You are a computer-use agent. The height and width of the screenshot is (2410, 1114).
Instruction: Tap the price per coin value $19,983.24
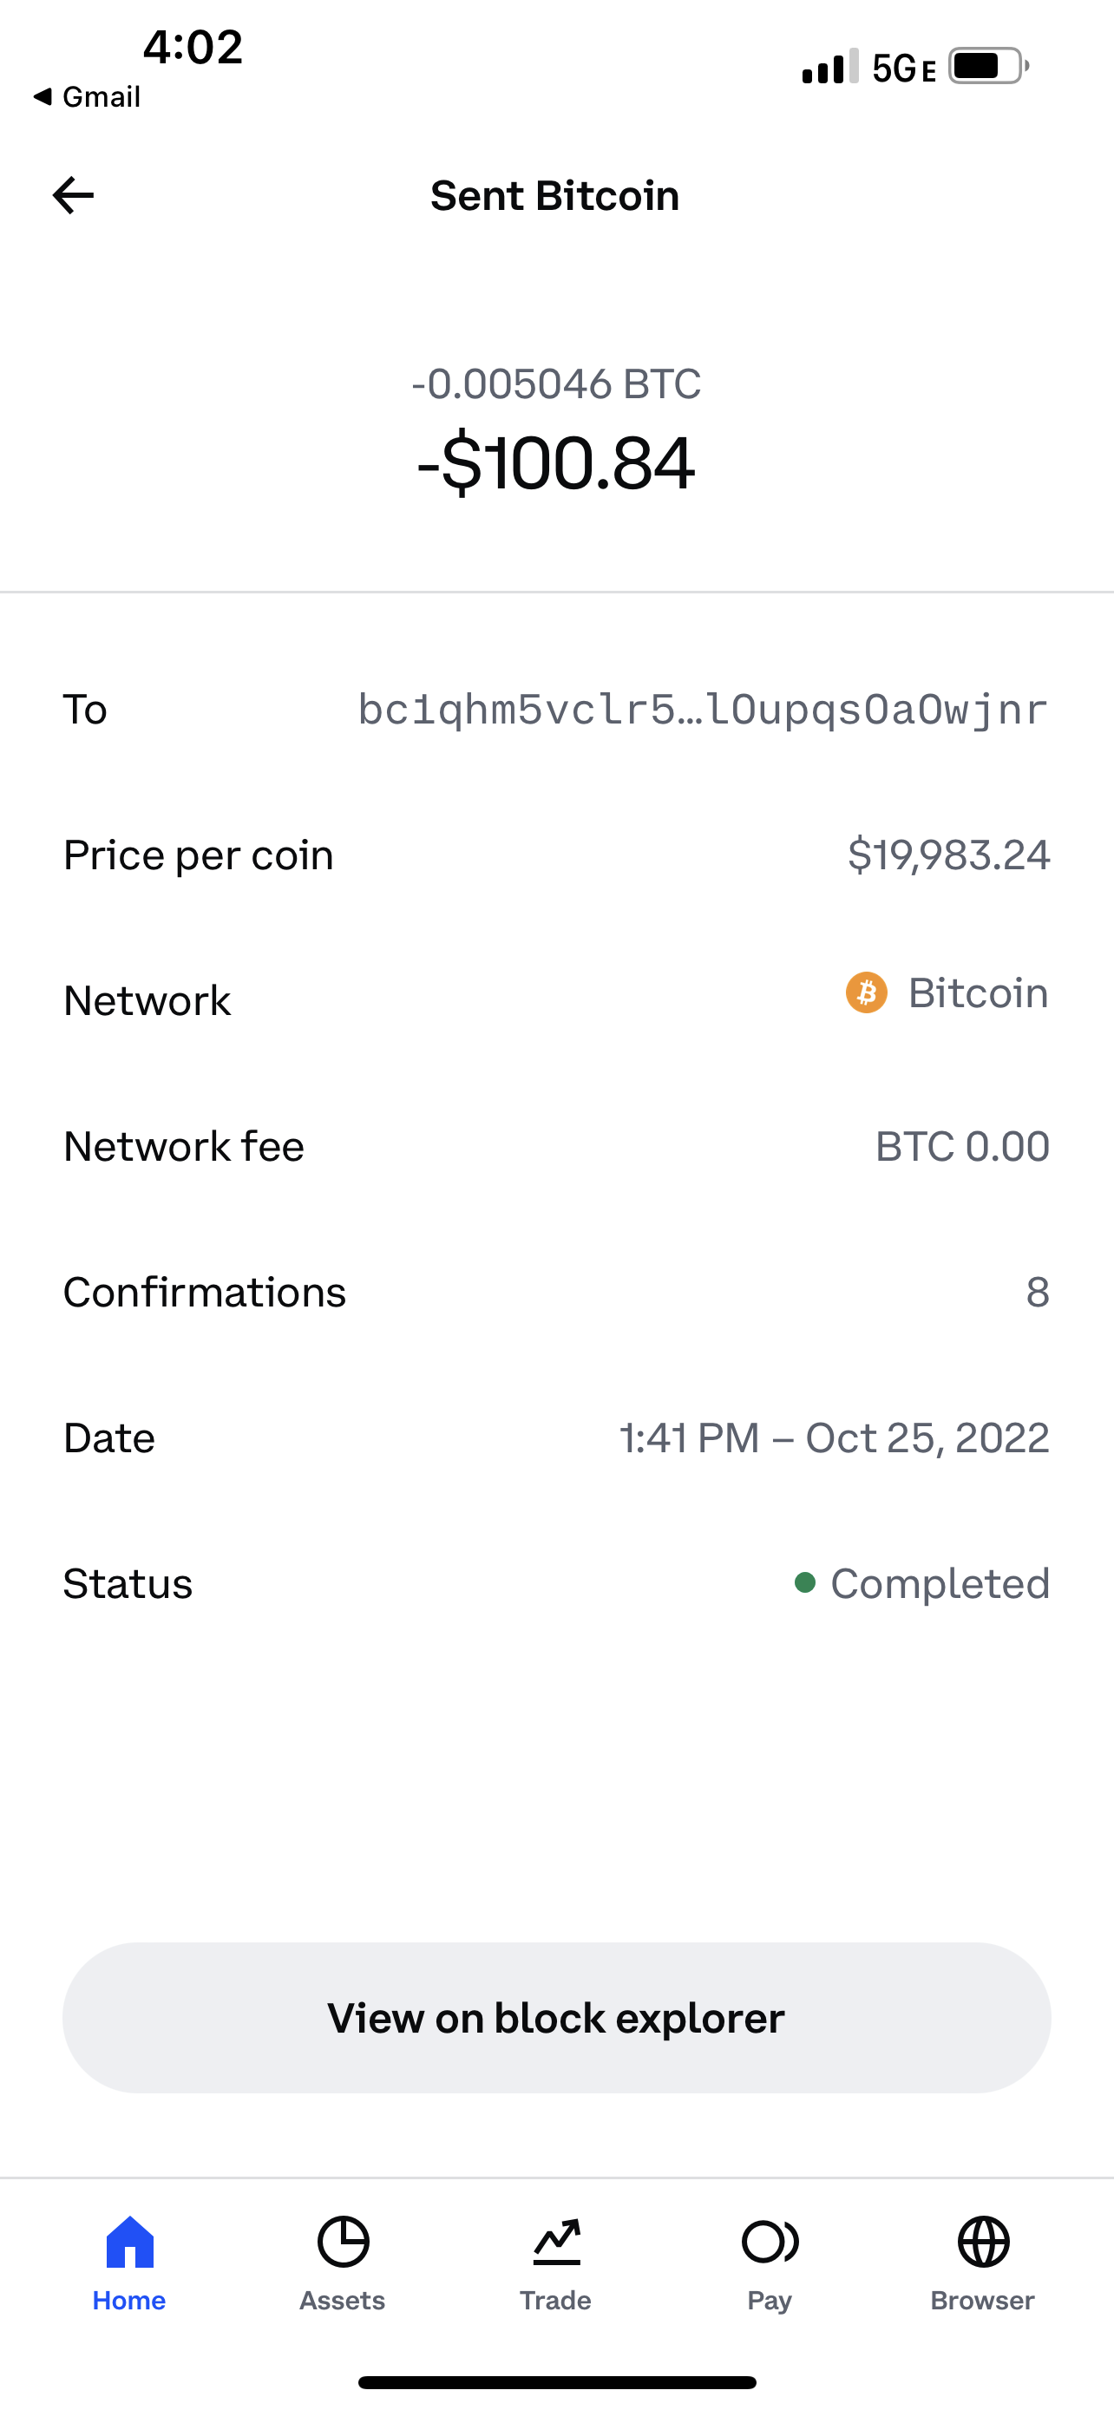(948, 855)
